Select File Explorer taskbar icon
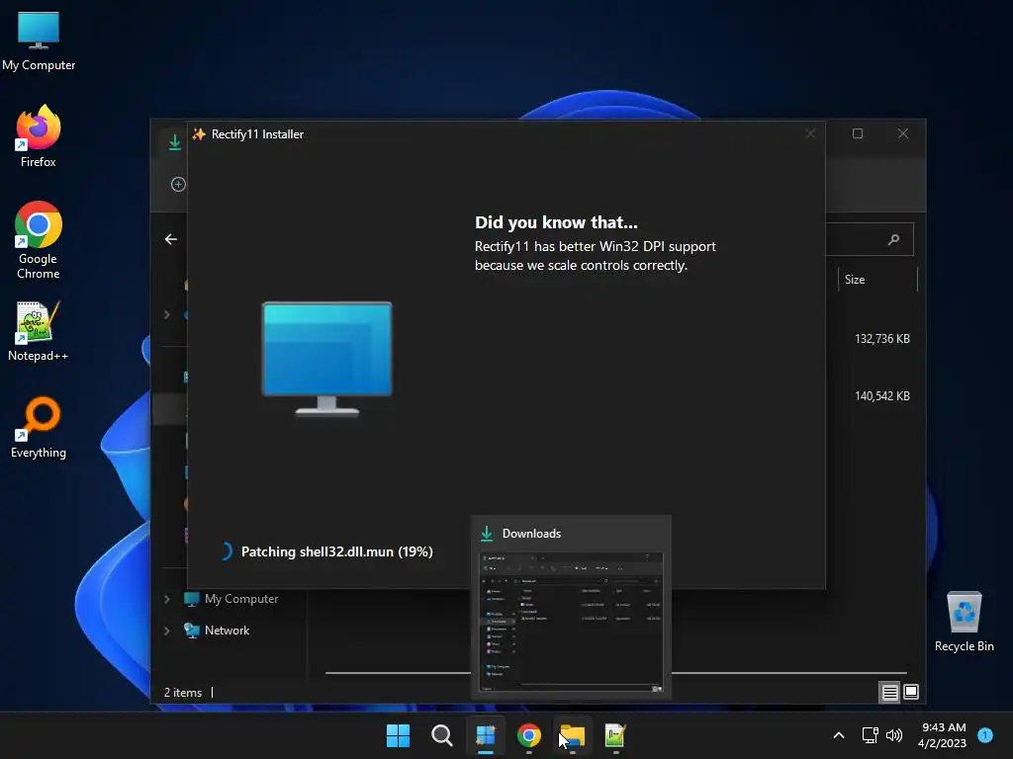Screen dimensions: 1013x759 pyautogui.click(x=573, y=735)
